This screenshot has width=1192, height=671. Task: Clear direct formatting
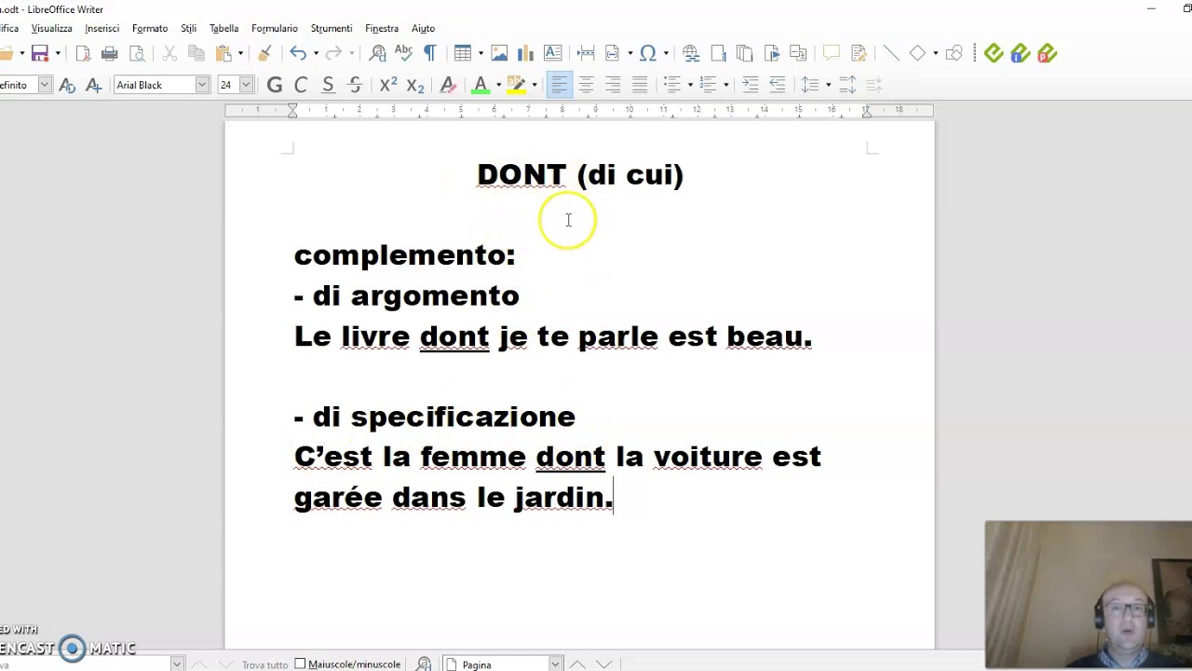(x=448, y=85)
